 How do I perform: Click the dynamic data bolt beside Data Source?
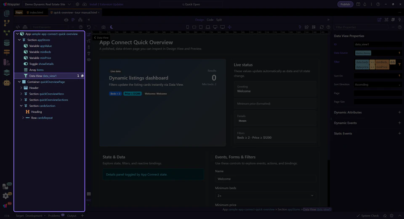click(400, 53)
